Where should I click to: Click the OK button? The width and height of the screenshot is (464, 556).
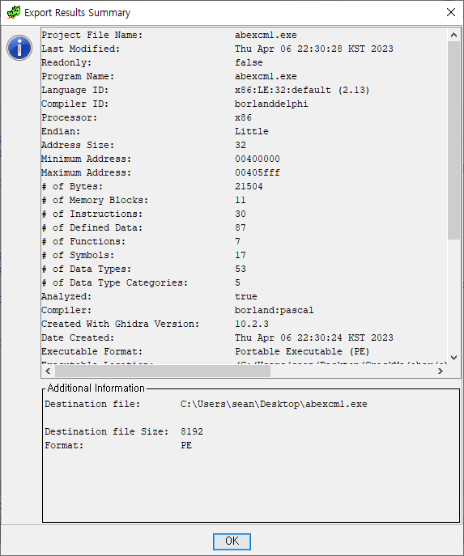coord(232,541)
